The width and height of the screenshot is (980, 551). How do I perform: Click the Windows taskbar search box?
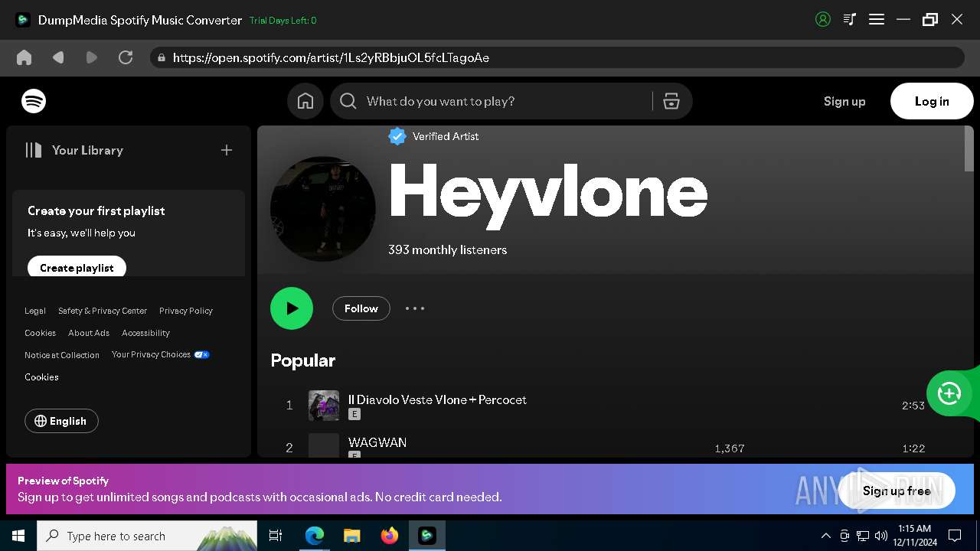[x=147, y=536]
